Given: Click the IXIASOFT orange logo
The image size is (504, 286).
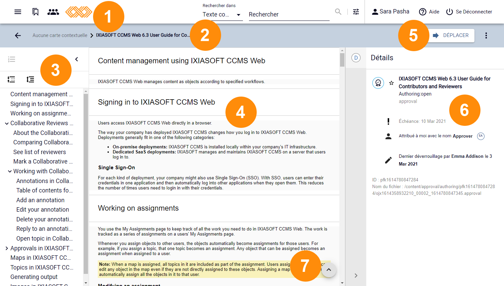Looking at the screenshot, I should click(78, 12).
